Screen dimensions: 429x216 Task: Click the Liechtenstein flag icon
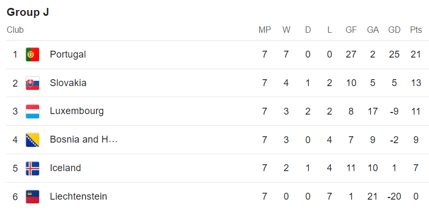tap(32, 197)
